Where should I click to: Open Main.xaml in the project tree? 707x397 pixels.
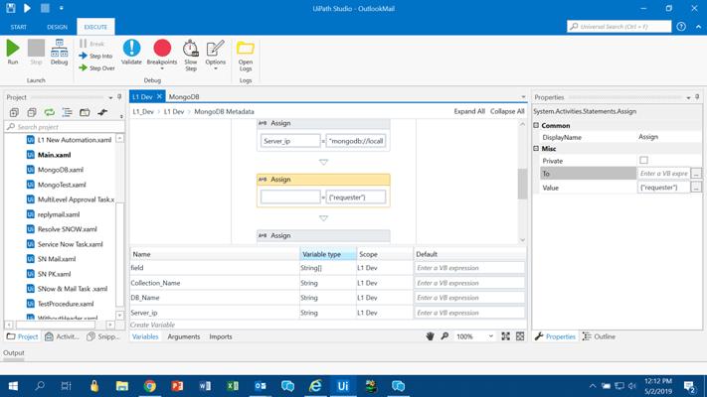tap(54, 155)
